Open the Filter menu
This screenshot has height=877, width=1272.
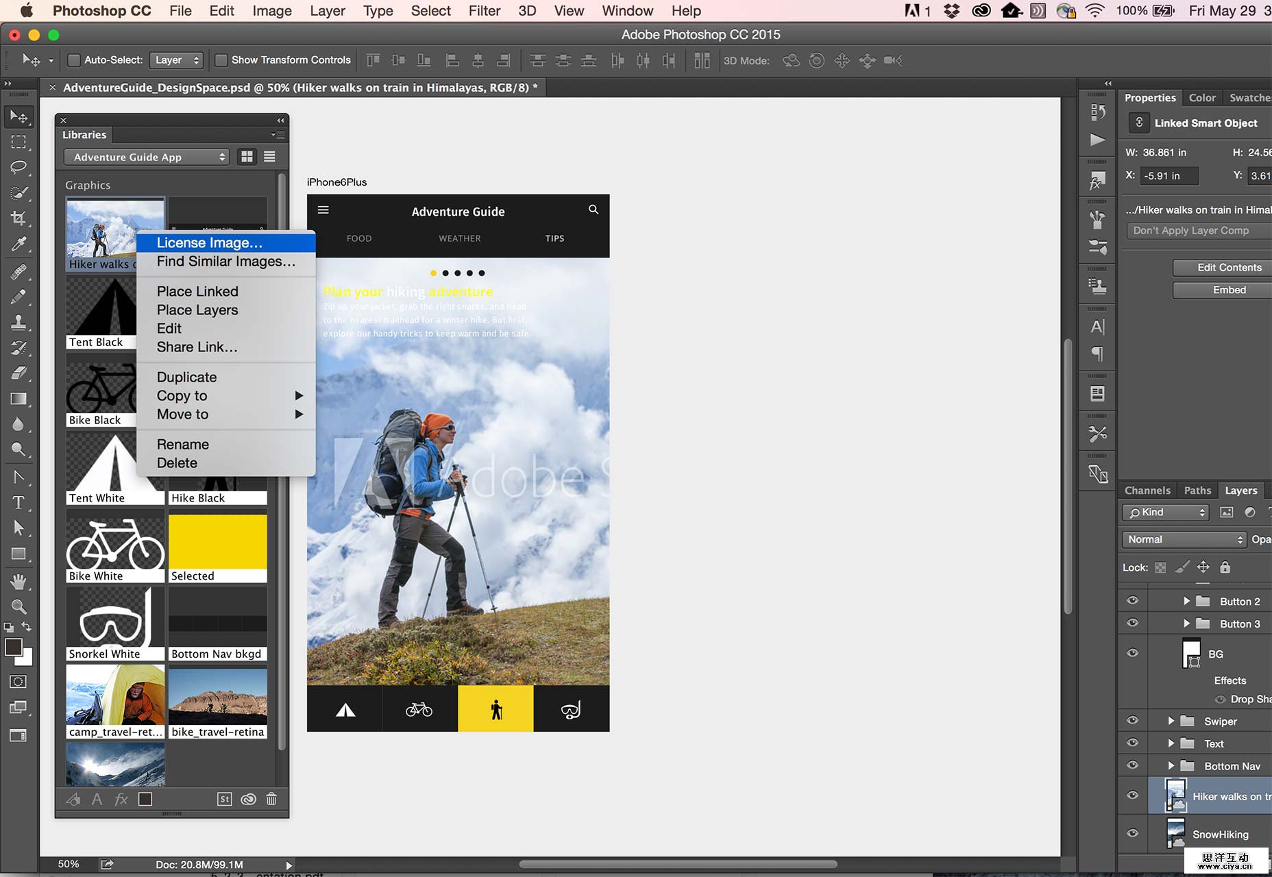point(484,11)
